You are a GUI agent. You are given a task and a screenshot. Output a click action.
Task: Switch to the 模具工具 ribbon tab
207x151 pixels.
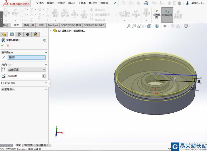29,25
